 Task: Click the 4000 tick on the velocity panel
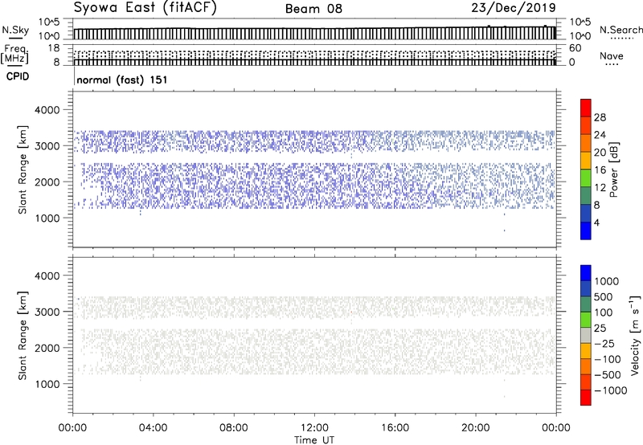pyautogui.click(x=47, y=276)
